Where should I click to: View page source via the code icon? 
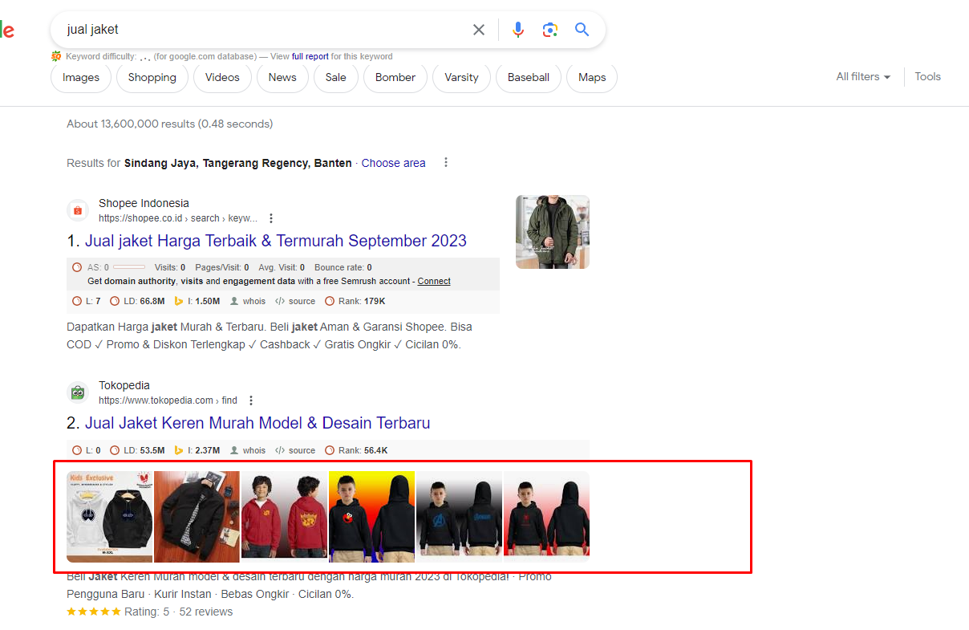coord(282,301)
